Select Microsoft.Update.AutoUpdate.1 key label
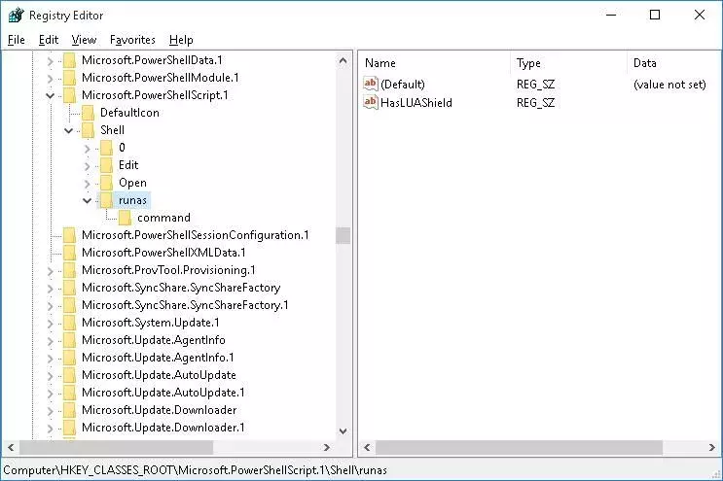 pyautogui.click(x=163, y=393)
